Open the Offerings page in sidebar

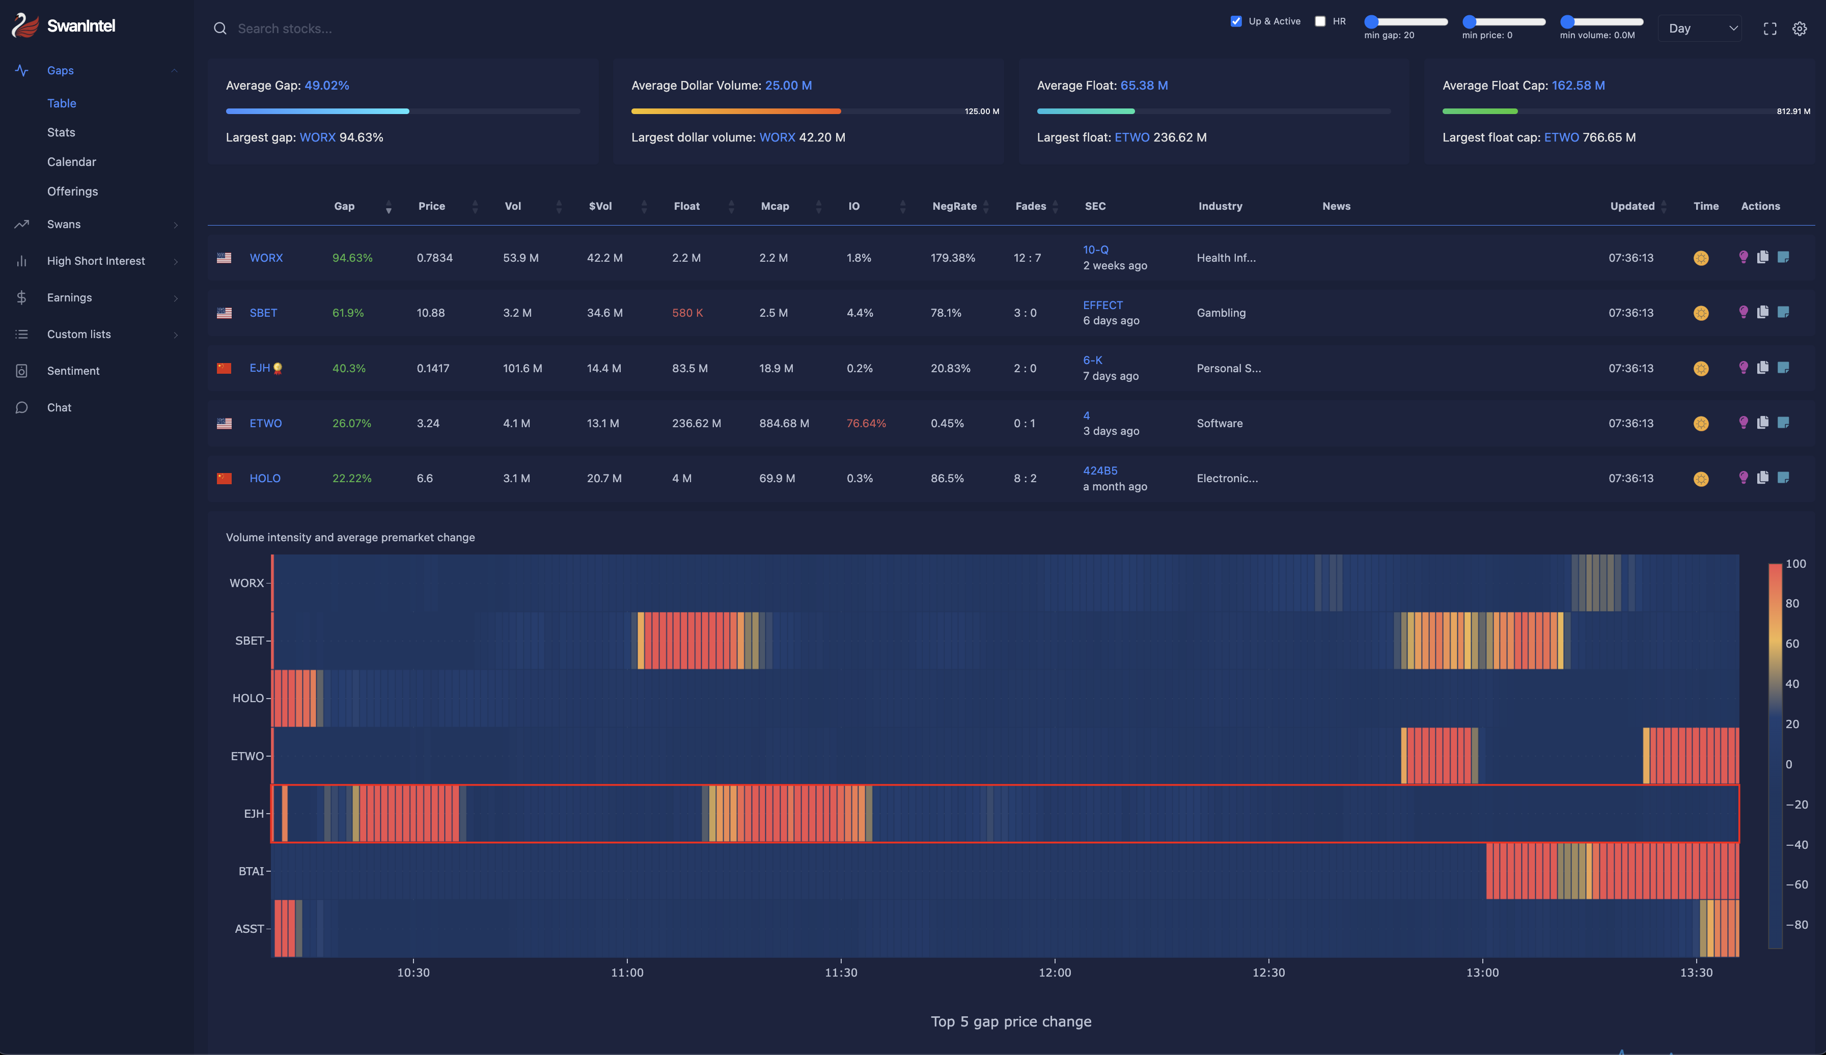(72, 191)
